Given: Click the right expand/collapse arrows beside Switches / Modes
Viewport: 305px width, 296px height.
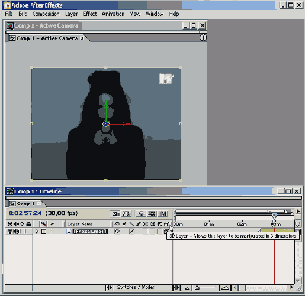Looking at the screenshot, I should coord(176,287).
